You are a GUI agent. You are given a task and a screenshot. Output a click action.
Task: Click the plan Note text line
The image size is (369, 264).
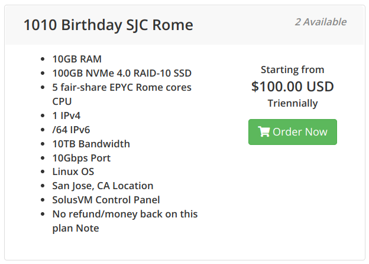coord(76,228)
